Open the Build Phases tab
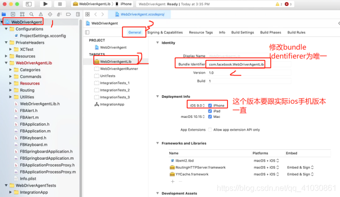The height and width of the screenshot is (197, 340). [270, 32]
